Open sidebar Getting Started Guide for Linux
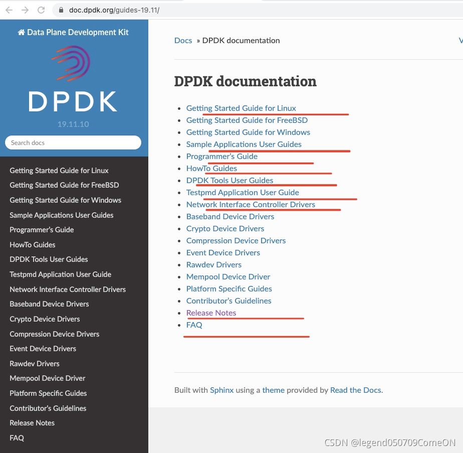 click(59, 171)
